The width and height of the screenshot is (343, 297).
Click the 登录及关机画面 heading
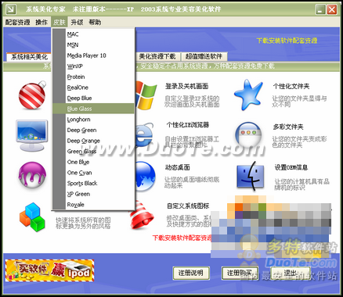point(186,86)
